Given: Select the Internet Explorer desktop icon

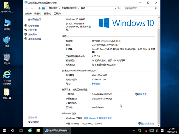Looking at the screenshot, I should click(7, 77).
